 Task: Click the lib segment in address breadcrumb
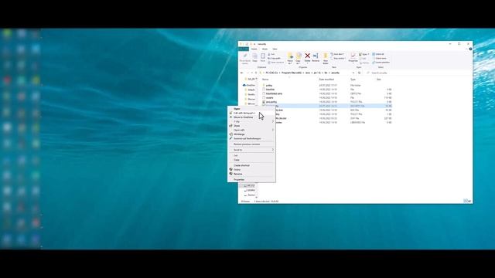pos(326,73)
